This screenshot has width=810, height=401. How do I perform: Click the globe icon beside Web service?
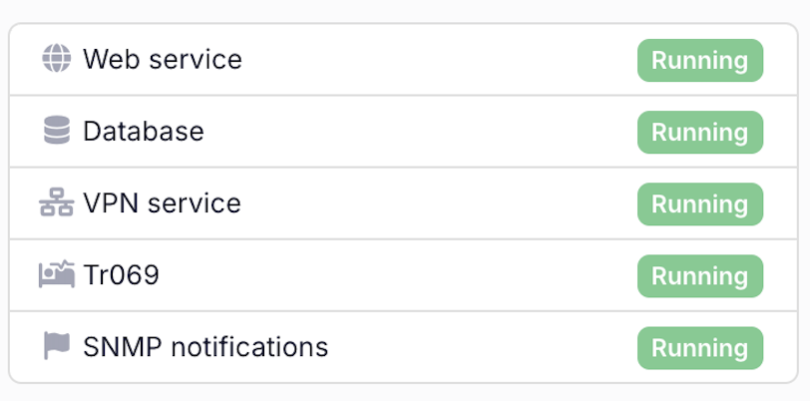click(x=57, y=59)
